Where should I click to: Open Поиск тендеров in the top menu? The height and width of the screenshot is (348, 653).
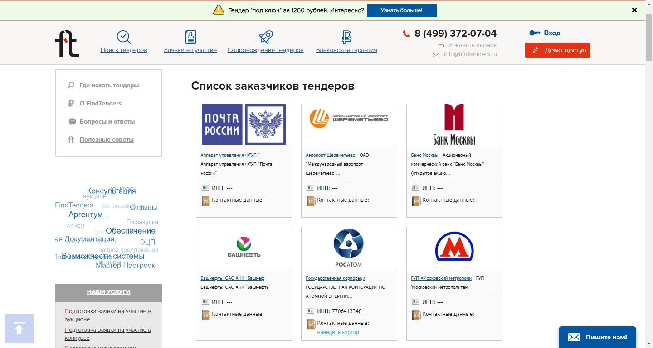124,50
